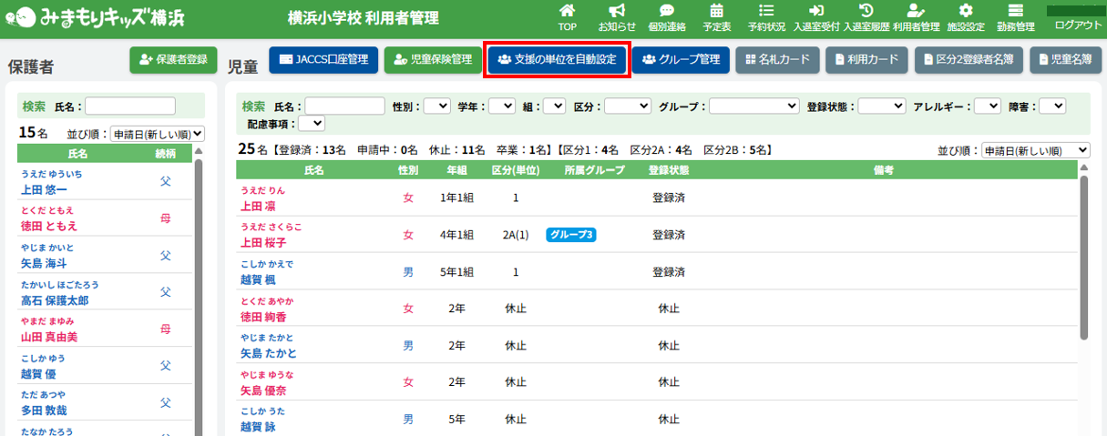
Task: Open 予定表 calendar icon
Action: pyautogui.click(x=716, y=11)
